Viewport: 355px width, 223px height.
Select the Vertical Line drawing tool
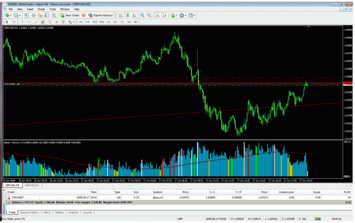pos(22,22)
